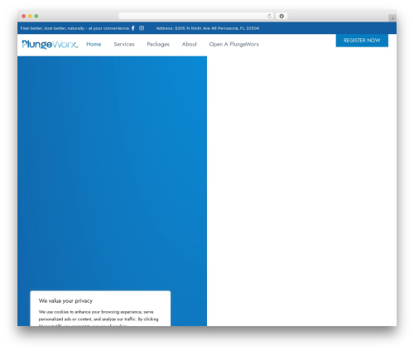
Task: Open the Packages menu item
Action: pos(158,44)
